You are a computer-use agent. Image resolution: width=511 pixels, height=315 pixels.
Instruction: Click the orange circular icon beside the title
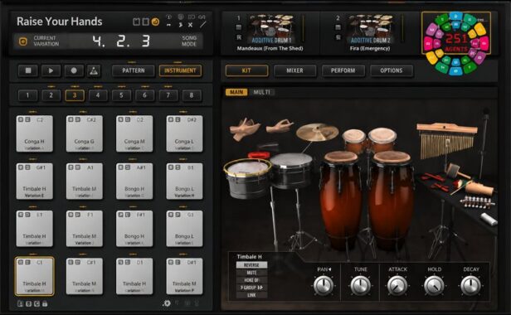click(155, 22)
